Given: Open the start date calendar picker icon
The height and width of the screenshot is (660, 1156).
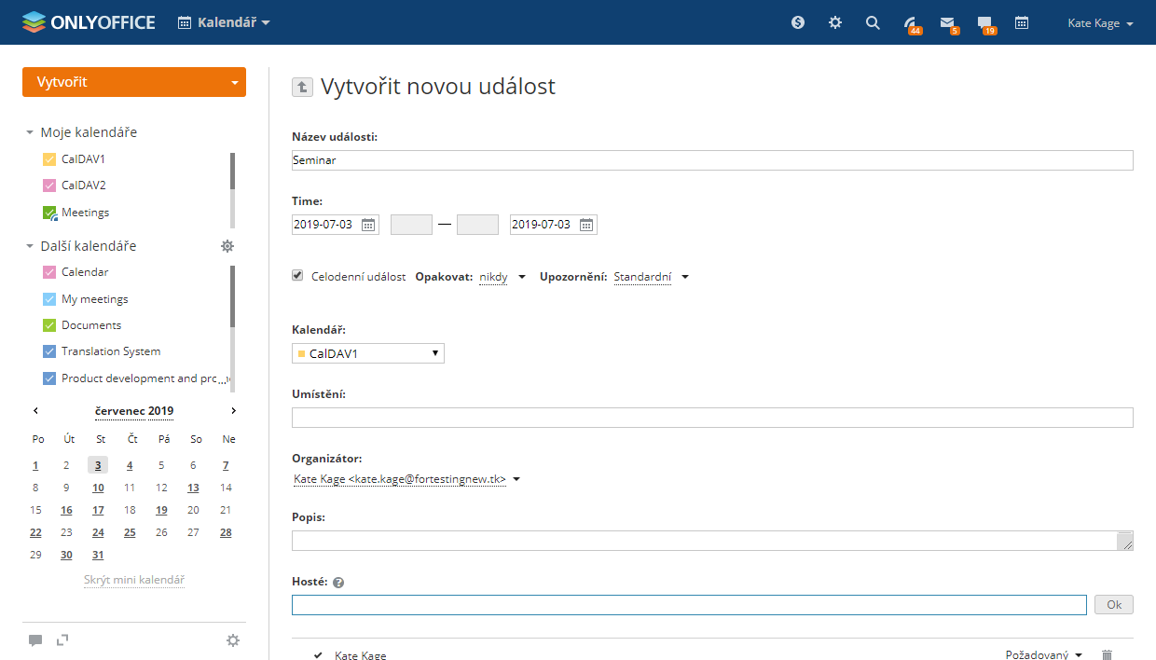Looking at the screenshot, I should coord(368,225).
